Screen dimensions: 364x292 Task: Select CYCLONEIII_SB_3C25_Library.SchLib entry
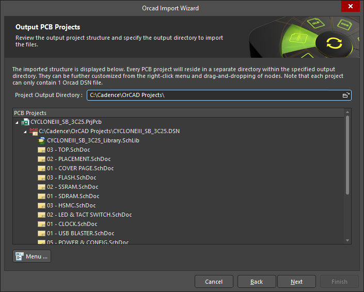(93, 140)
